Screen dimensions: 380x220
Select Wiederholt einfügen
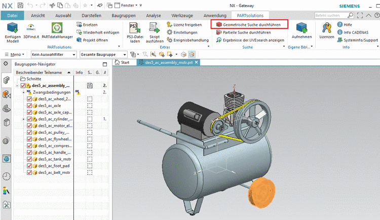pyautogui.click(x=98, y=32)
